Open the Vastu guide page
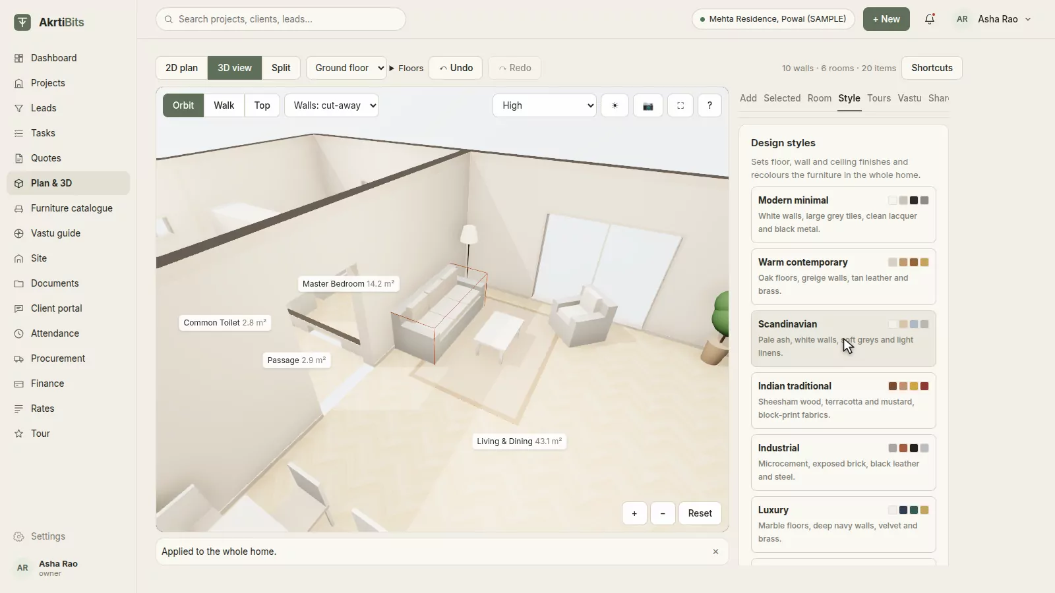This screenshot has height=593, width=1055. point(68,233)
